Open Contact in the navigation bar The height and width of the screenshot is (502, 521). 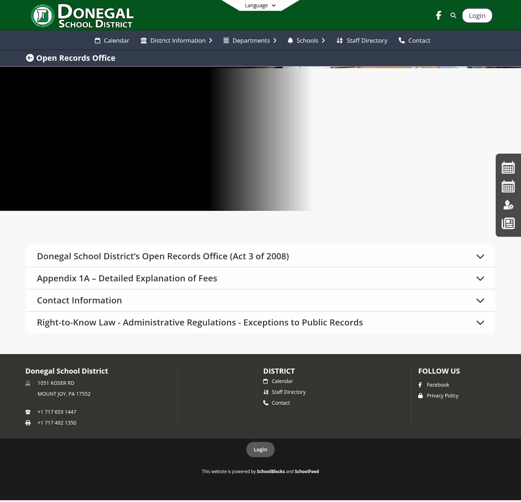coord(414,41)
